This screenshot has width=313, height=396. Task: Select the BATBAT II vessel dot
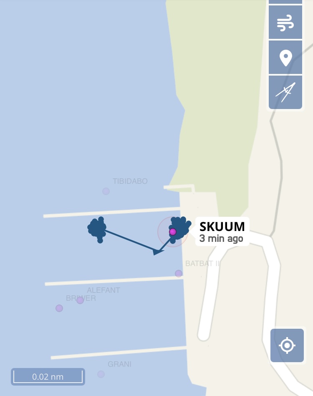click(x=179, y=273)
